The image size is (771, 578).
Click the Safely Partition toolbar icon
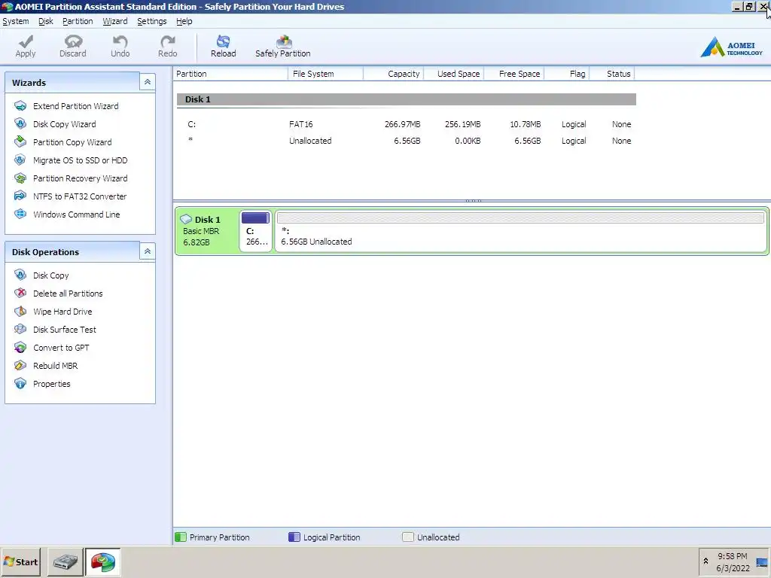[284, 41]
